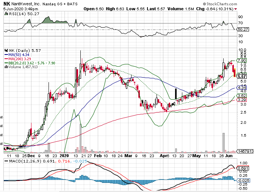
Task: Click the 5.57 last price tag on axis
Action: 242,76
